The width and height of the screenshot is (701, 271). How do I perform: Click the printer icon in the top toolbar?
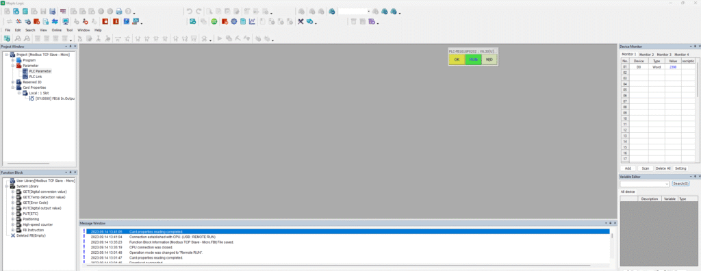click(x=119, y=11)
